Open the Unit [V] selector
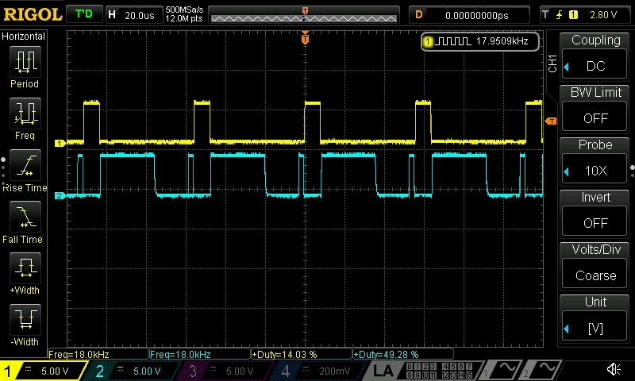Viewport: 635px width, 381px height. point(595,318)
